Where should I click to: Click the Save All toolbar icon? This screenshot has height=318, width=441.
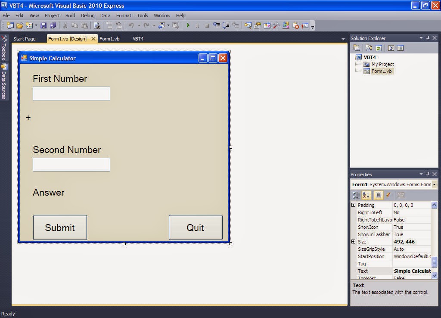[x=53, y=25]
